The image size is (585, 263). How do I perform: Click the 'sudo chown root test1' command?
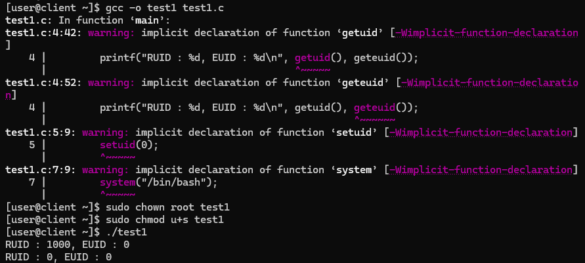[168, 207]
